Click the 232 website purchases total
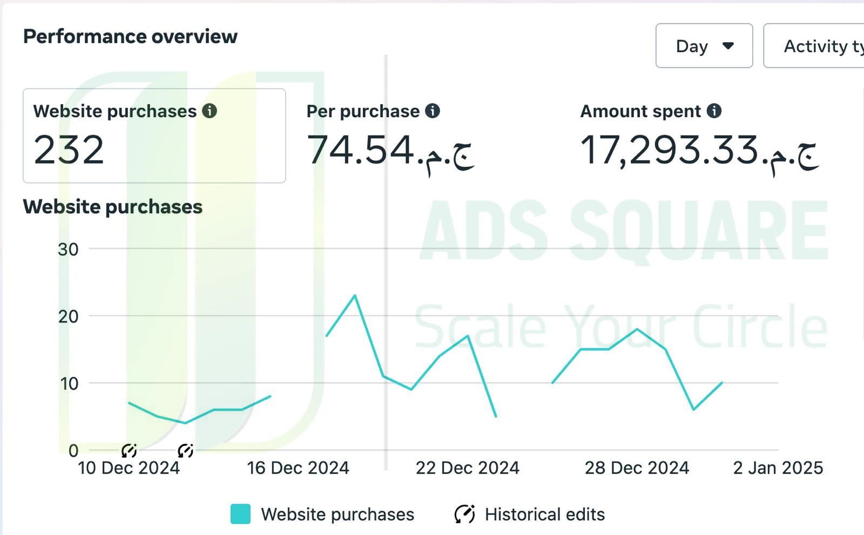This screenshot has height=535, width=864. 69,150
